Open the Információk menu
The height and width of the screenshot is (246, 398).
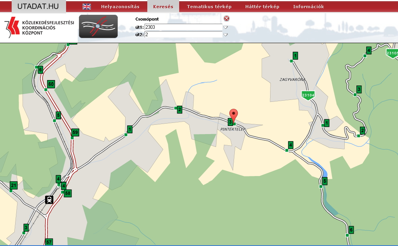pos(308,7)
